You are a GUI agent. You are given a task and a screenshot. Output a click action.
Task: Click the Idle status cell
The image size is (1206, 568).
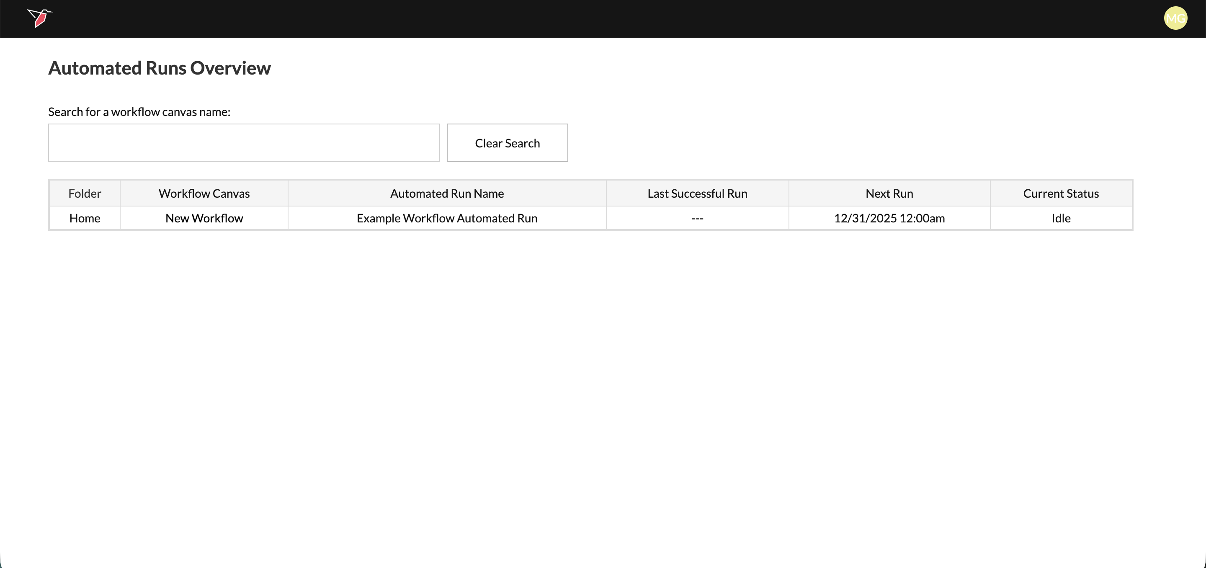coord(1060,218)
